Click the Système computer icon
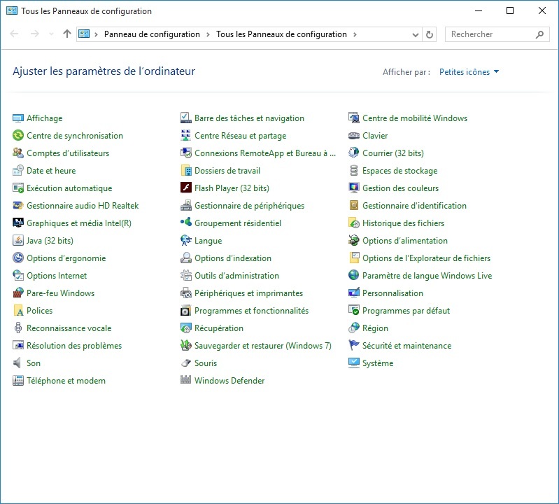This screenshot has height=504, width=559. click(353, 363)
